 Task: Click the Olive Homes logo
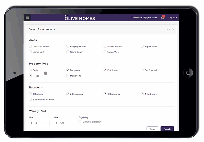tap(80, 18)
